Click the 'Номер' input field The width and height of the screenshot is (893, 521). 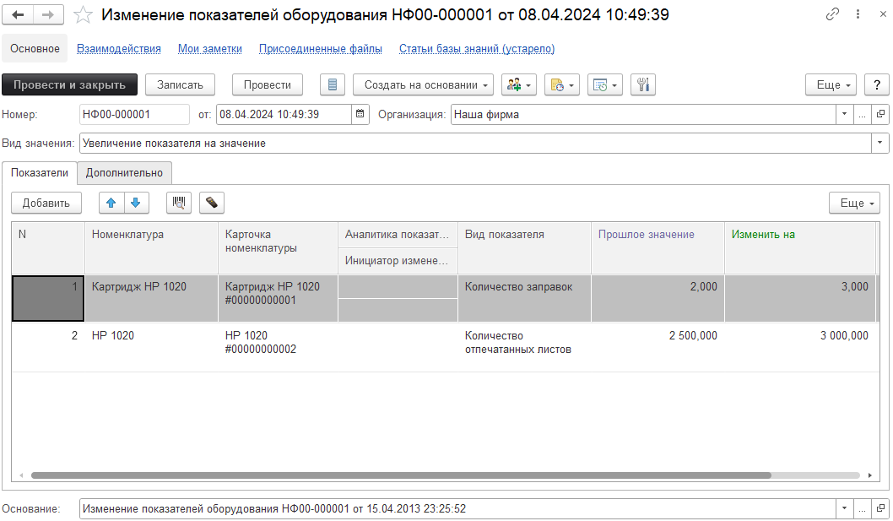coord(133,114)
